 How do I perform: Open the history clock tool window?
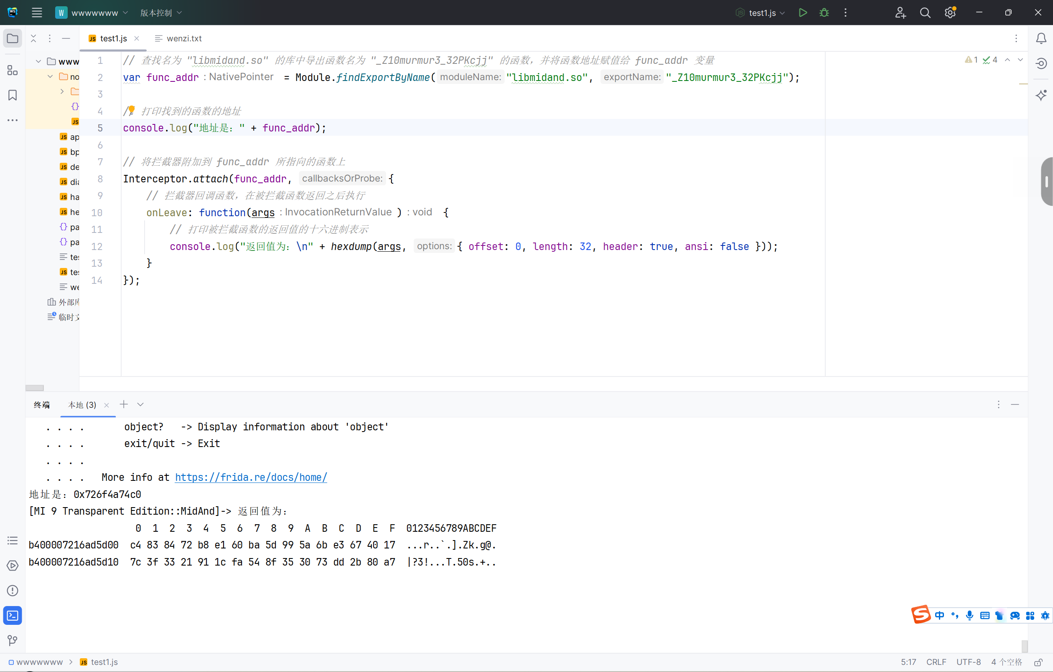click(x=1041, y=64)
